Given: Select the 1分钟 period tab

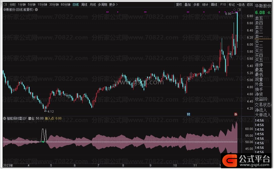Looking at the screenshot, I should pos(22,5).
